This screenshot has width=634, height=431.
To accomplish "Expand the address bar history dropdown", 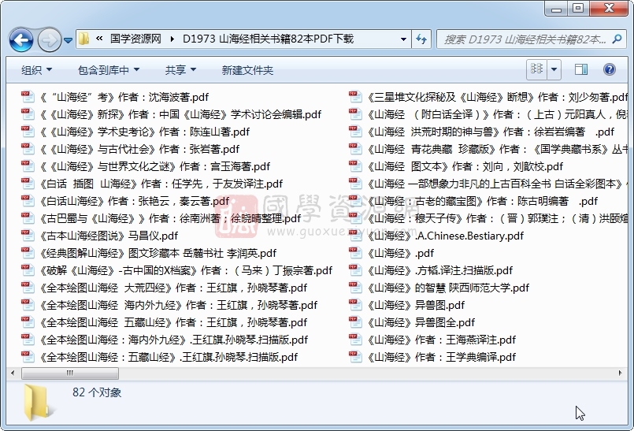I will click(402, 39).
